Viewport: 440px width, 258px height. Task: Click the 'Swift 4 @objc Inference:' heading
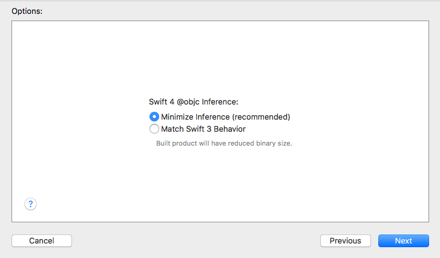click(x=194, y=102)
